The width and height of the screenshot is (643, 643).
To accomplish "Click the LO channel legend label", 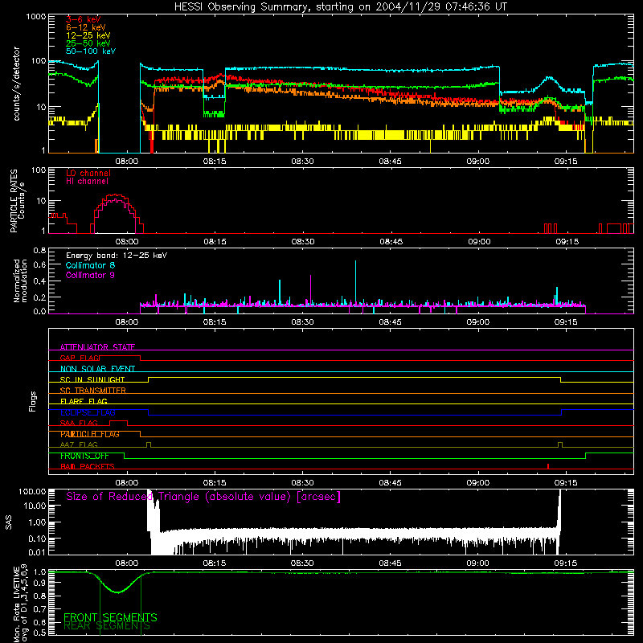I will pyautogui.click(x=88, y=173).
